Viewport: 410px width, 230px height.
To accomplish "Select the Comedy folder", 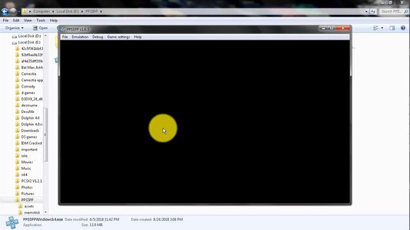I will pyautogui.click(x=28, y=86).
